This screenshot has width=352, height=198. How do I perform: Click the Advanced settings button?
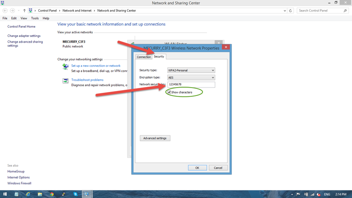pyautogui.click(x=155, y=138)
